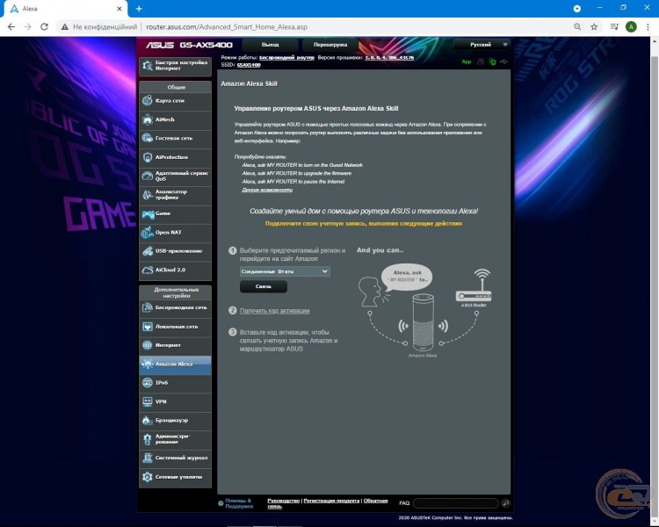Select Amazon Alexa menu item

pyautogui.click(x=175, y=365)
